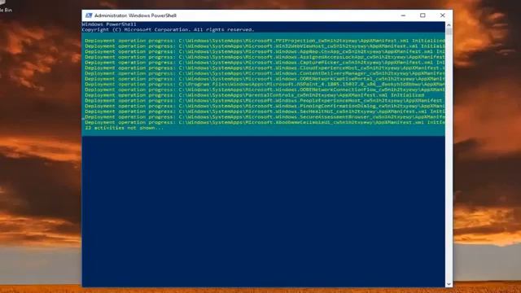Viewport: 521px width, 293px height.
Task: Close the Administrator PowerShell window
Action: (442, 15)
